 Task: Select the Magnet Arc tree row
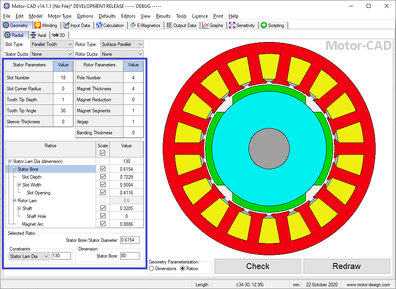click(x=51, y=224)
